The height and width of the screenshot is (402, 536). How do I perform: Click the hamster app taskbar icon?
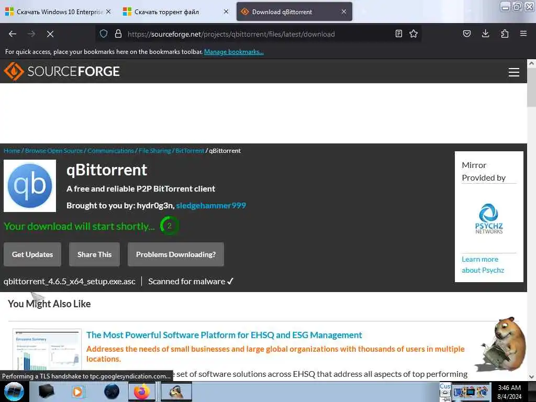[x=176, y=392]
